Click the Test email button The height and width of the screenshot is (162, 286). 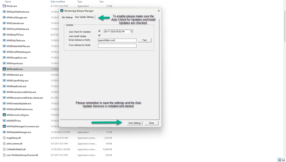(x=144, y=40)
